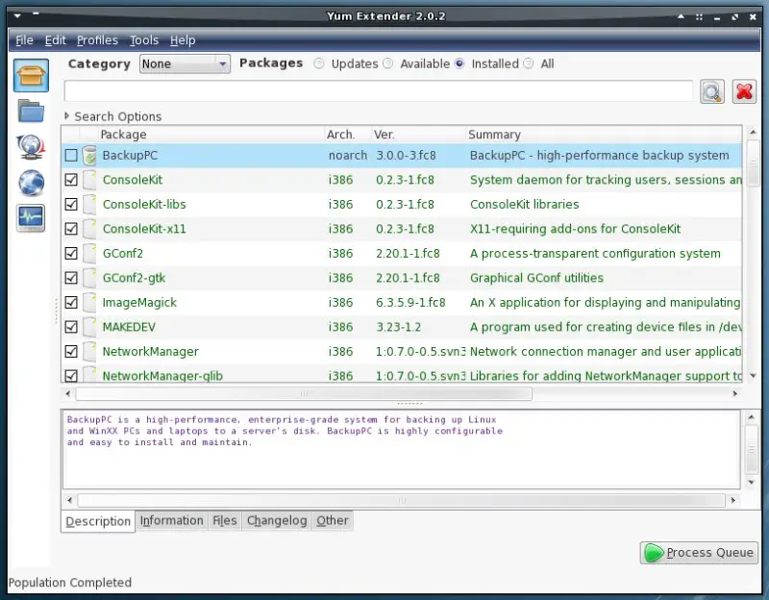Click the package icon beside GConf2-gtk
The height and width of the screenshot is (600, 769).
click(89, 278)
